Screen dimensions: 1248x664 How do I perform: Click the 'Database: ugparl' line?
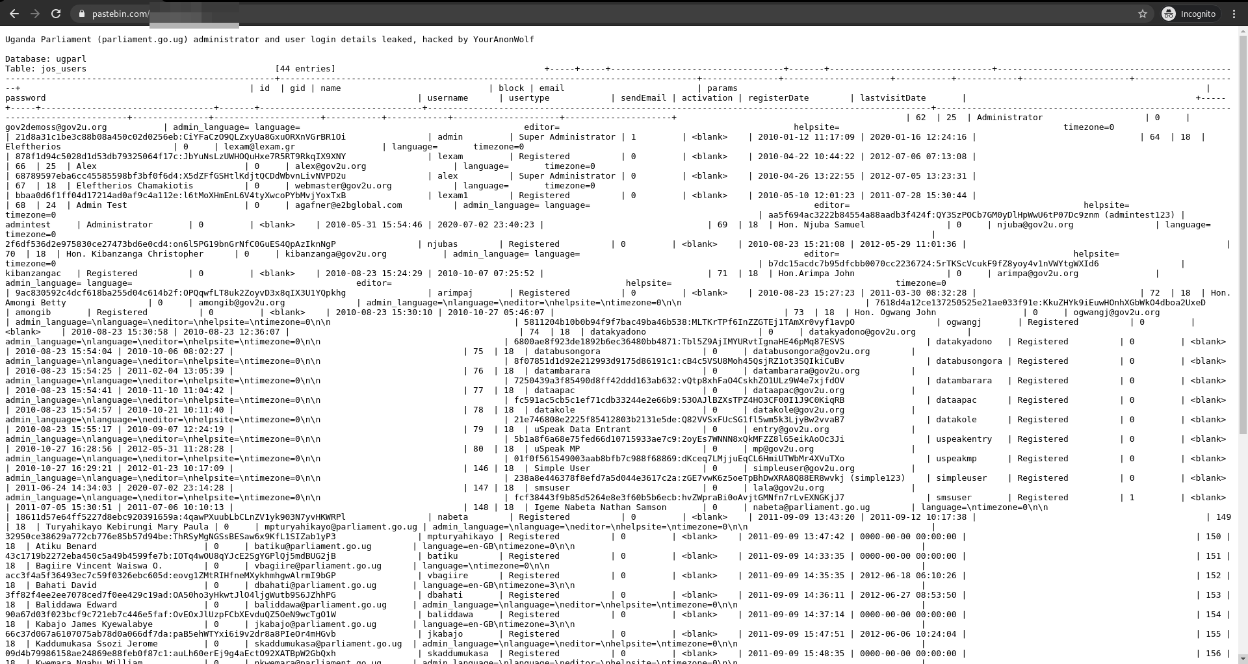pos(45,59)
